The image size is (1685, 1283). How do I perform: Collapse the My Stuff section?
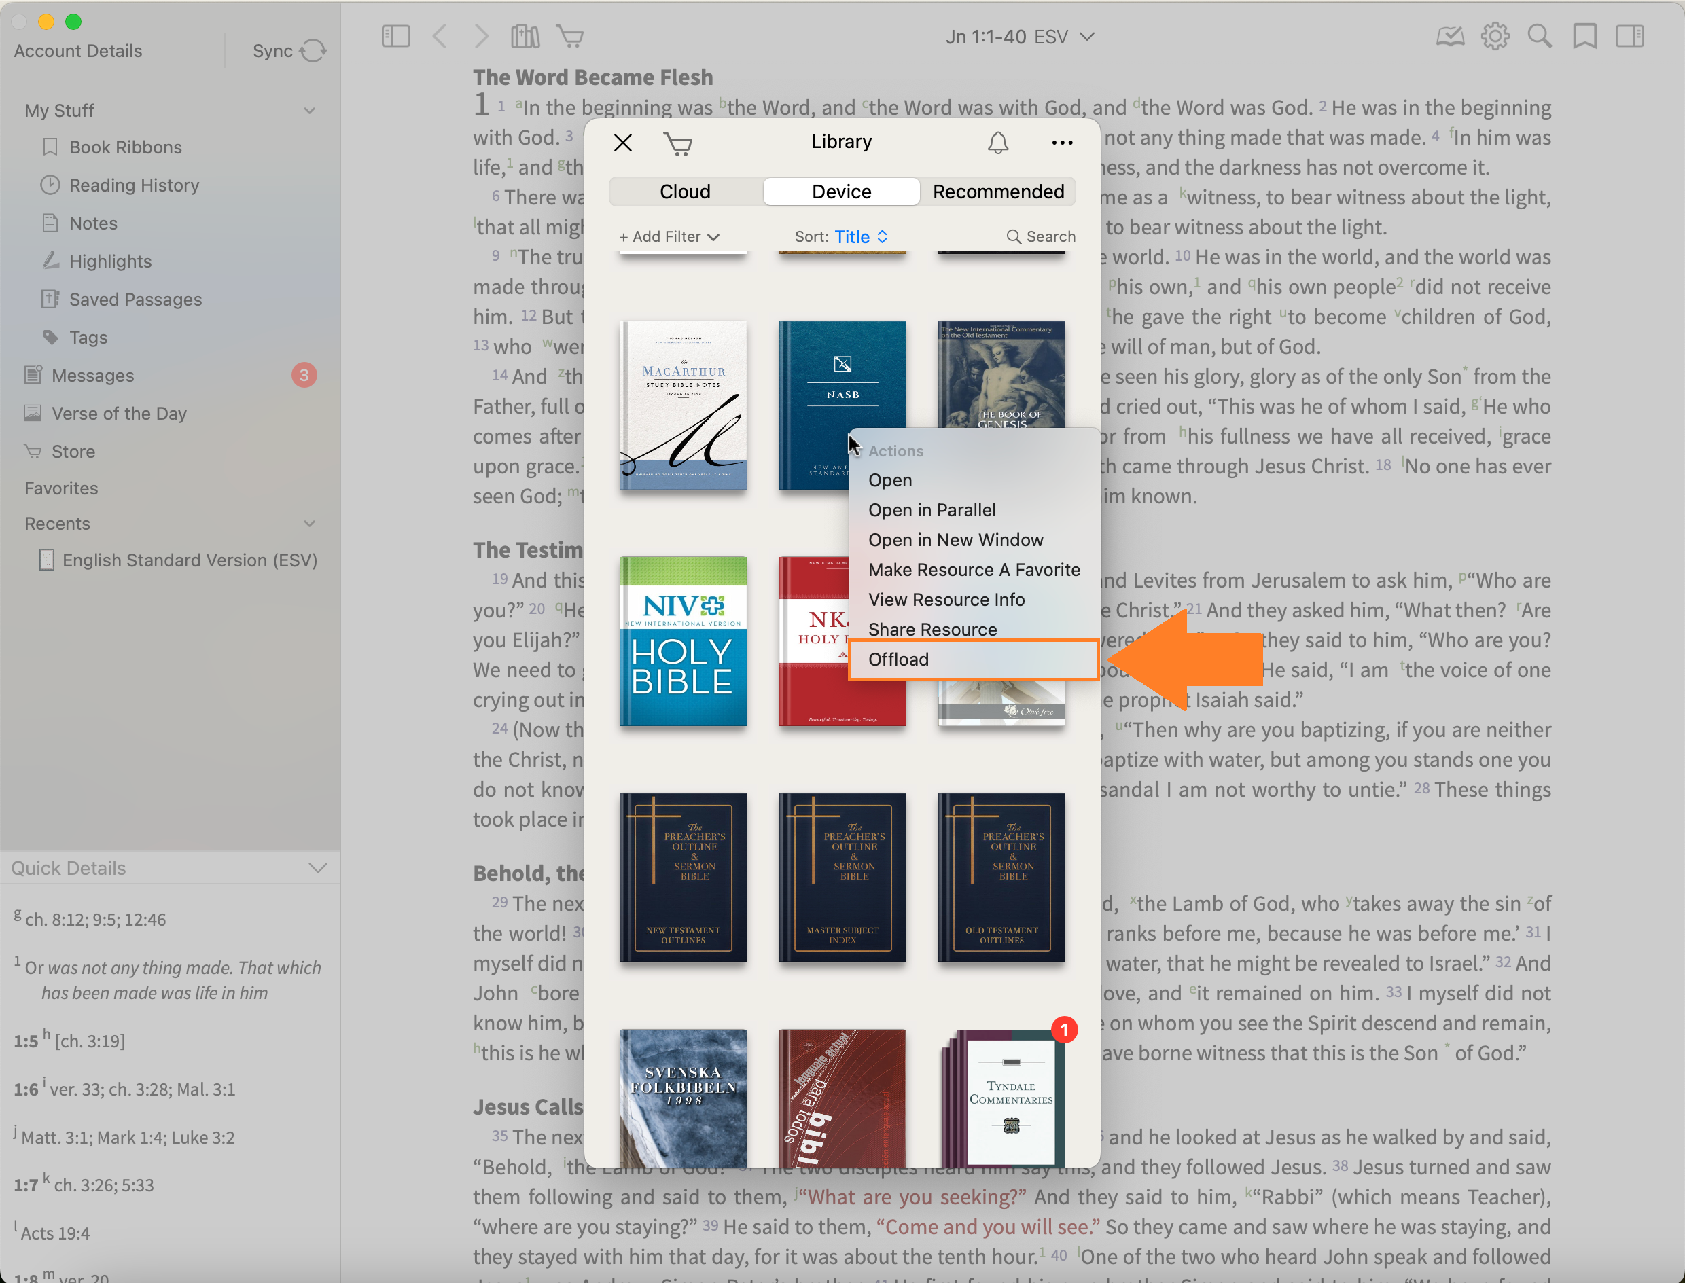pos(309,111)
